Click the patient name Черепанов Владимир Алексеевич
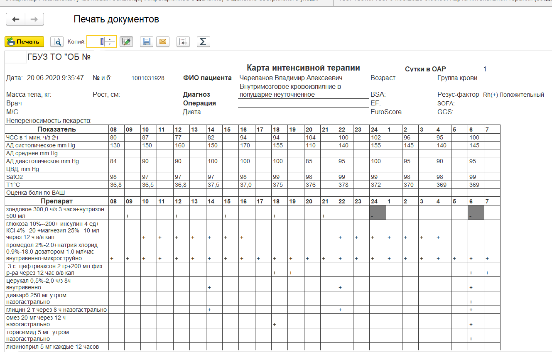The width and height of the screenshot is (552, 352). [x=291, y=78]
